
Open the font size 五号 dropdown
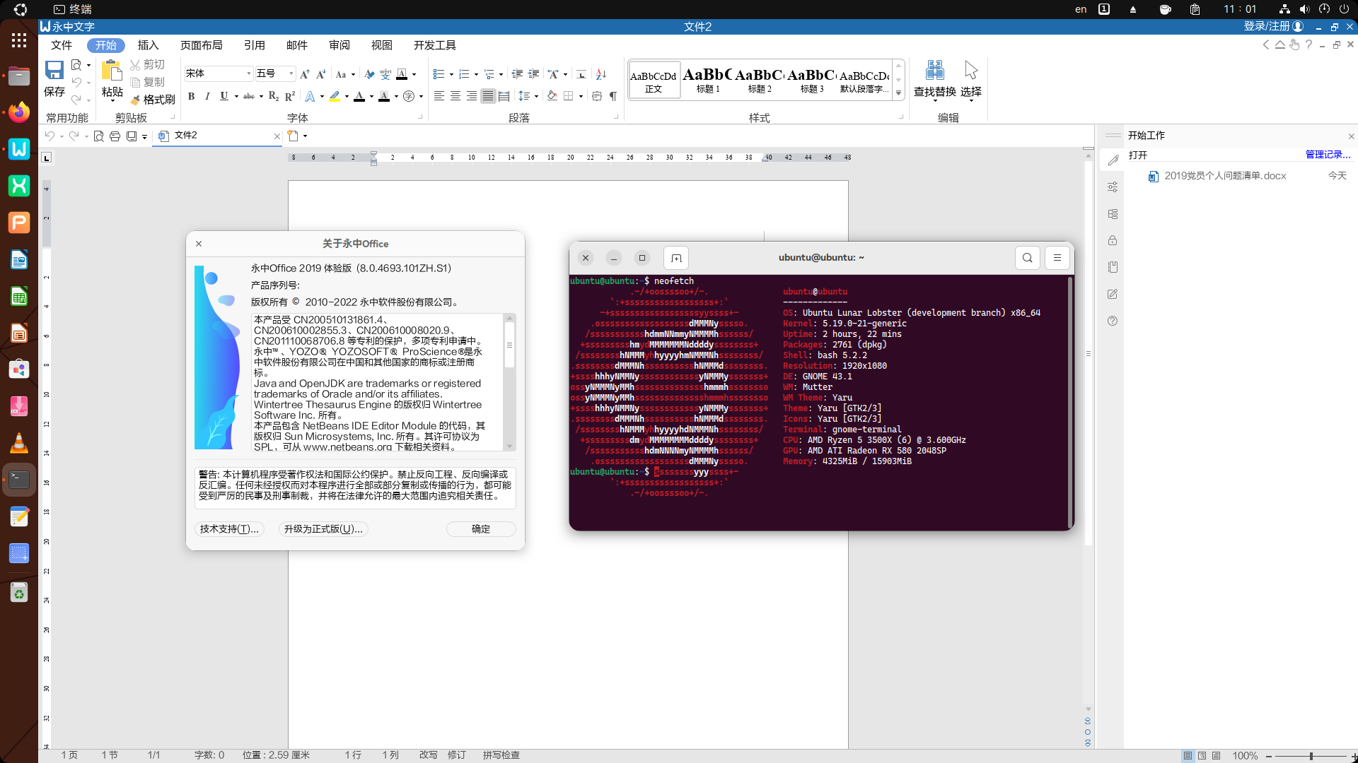(x=291, y=73)
